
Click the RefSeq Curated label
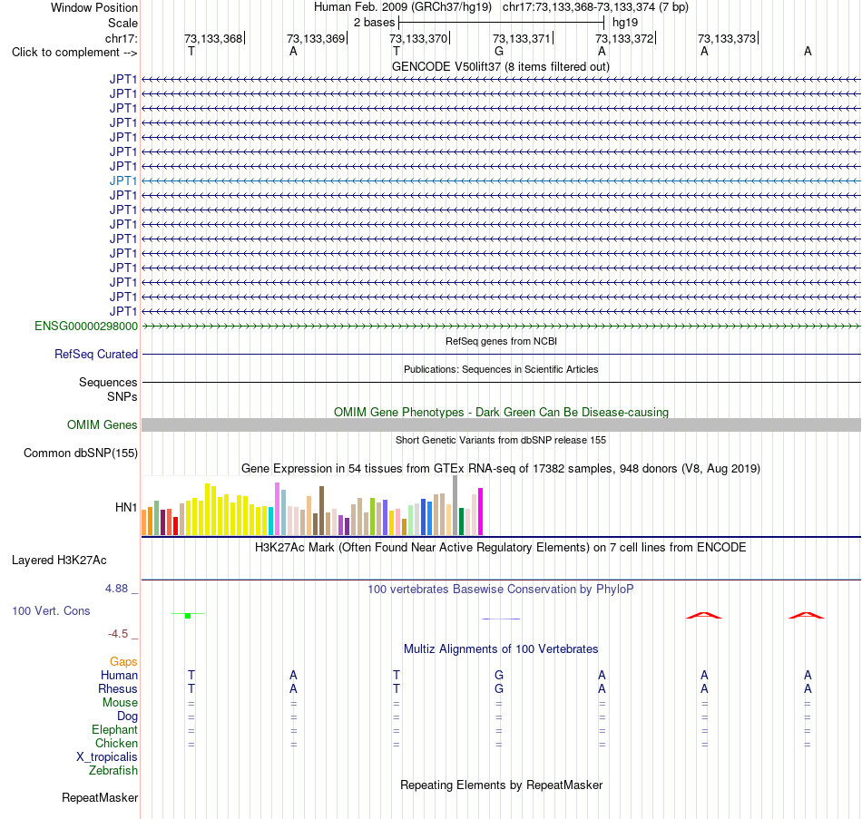pyautogui.click(x=95, y=354)
